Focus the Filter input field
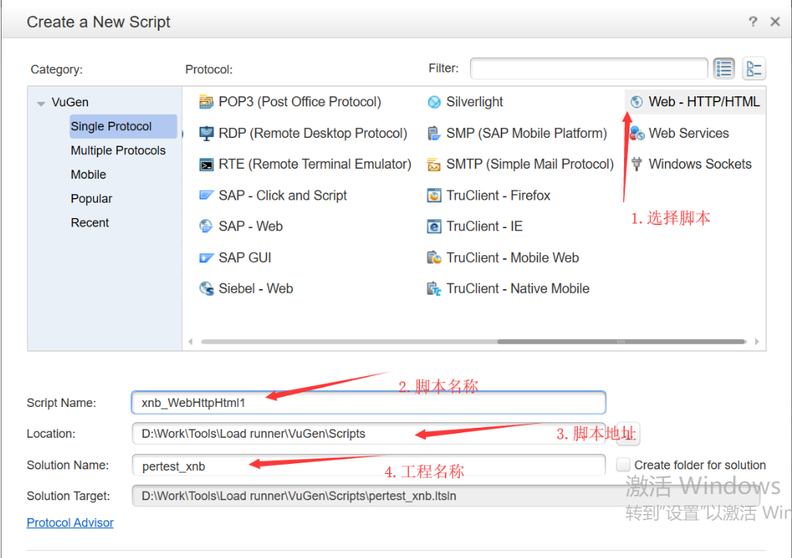The width and height of the screenshot is (792, 558). (589, 69)
